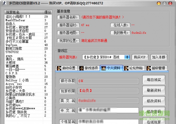Select player 乡巴佬hyn row
This screenshot has height=124, width=176.
pos(28,105)
